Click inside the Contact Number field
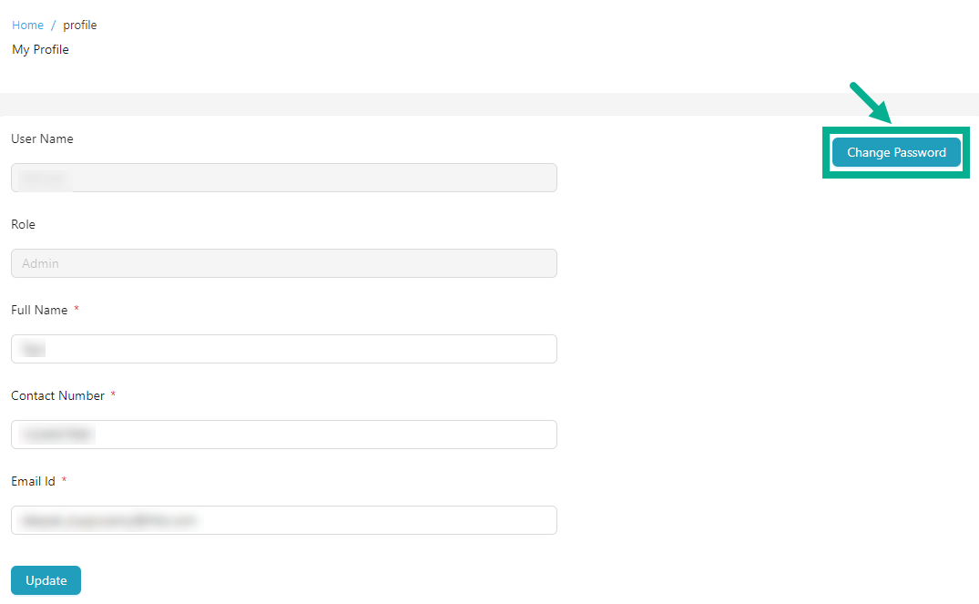Screen dimensions: 979x604 coord(283,435)
